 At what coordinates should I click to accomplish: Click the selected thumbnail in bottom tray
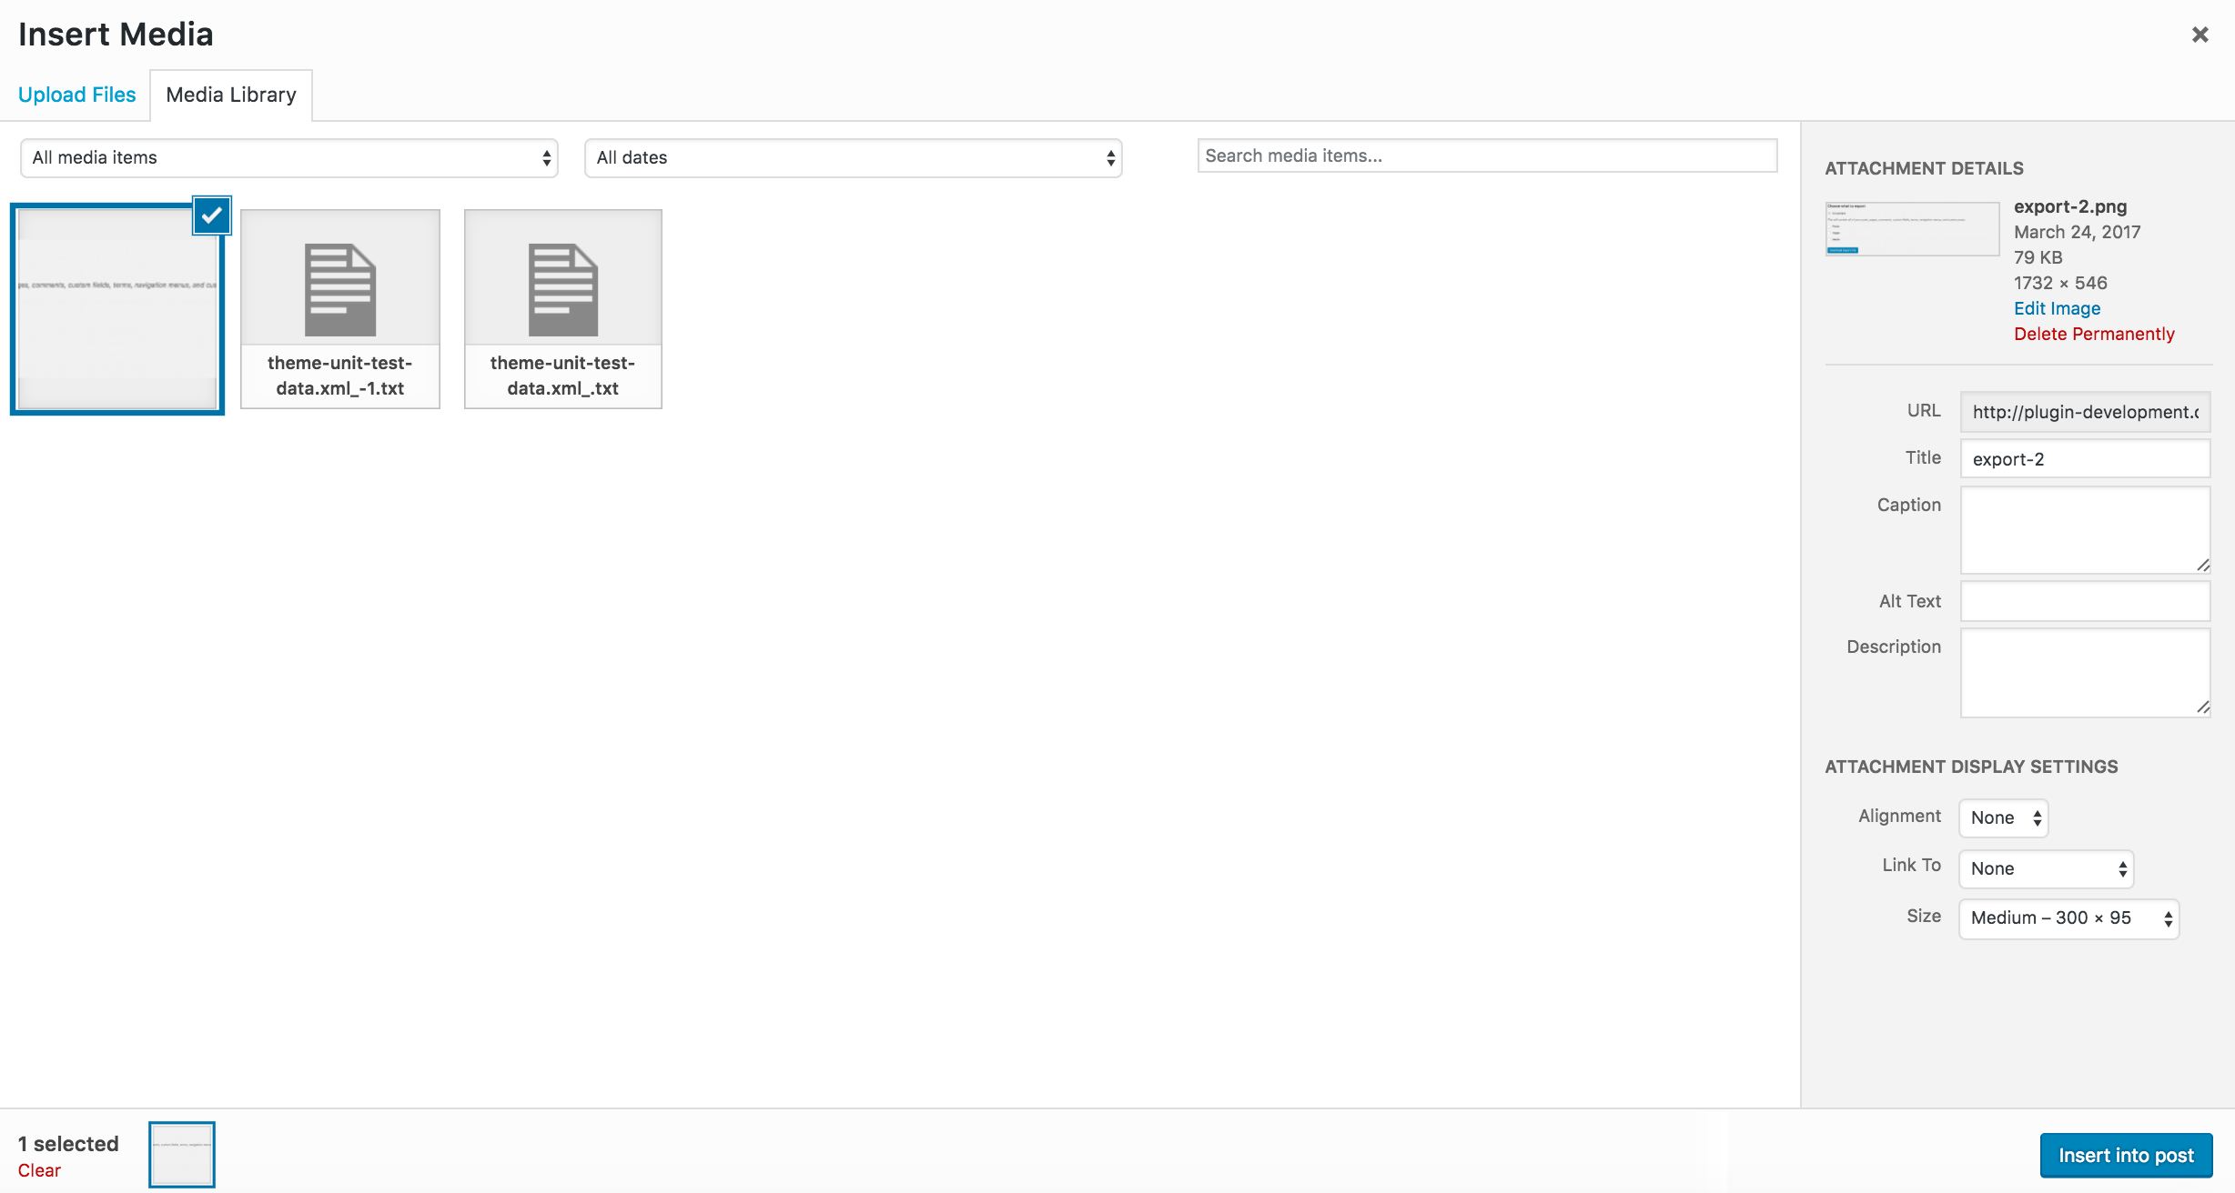[182, 1154]
